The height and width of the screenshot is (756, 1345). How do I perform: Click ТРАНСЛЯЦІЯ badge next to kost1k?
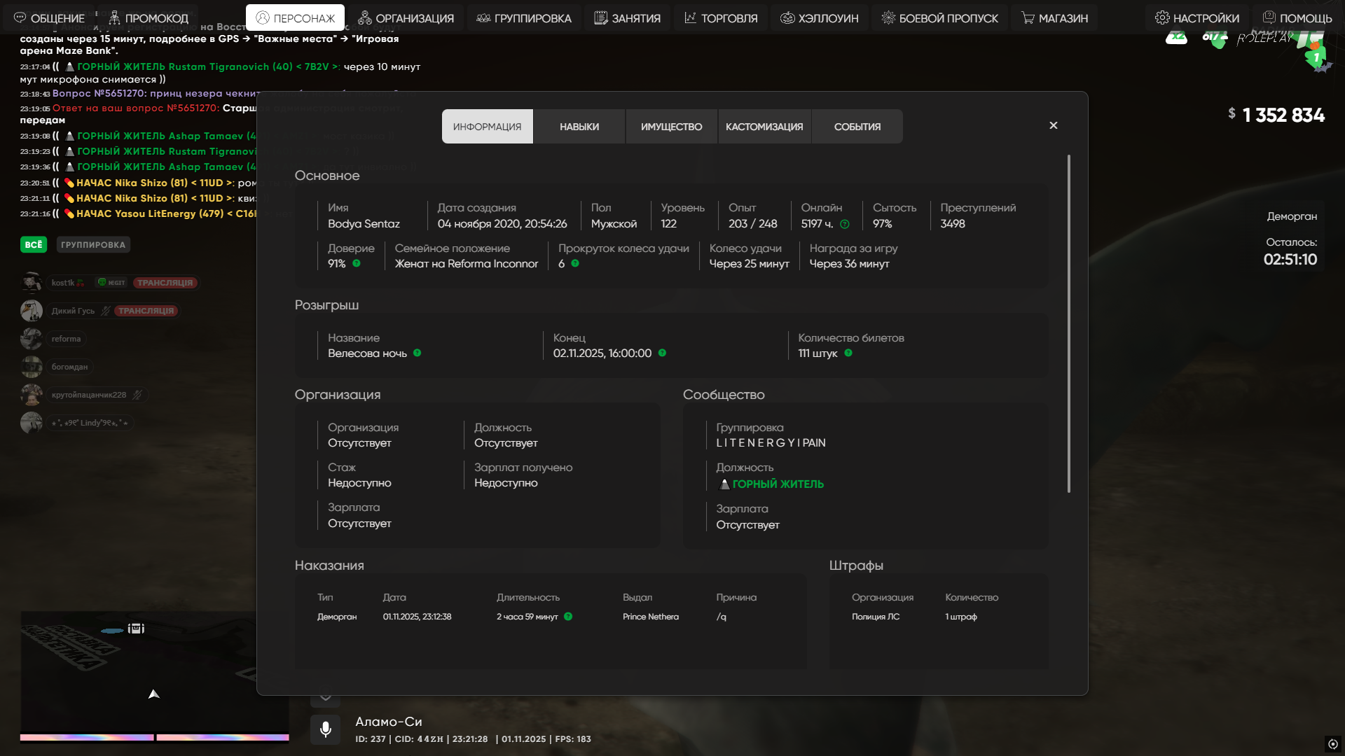(165, 283)
